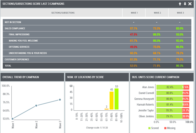Select the Final Impressions subsection
This screenshot has height=133, width=196.
pyautogui.click(x=97, y=35)
